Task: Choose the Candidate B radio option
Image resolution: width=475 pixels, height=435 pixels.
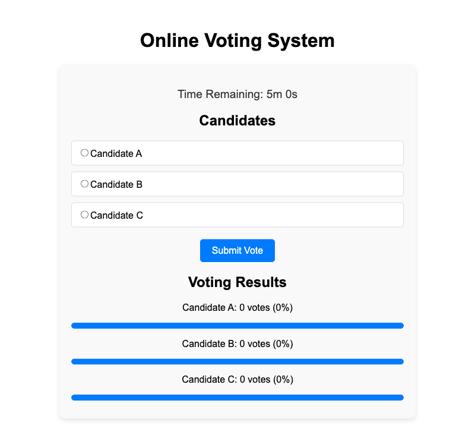Action: click(84, 184)
